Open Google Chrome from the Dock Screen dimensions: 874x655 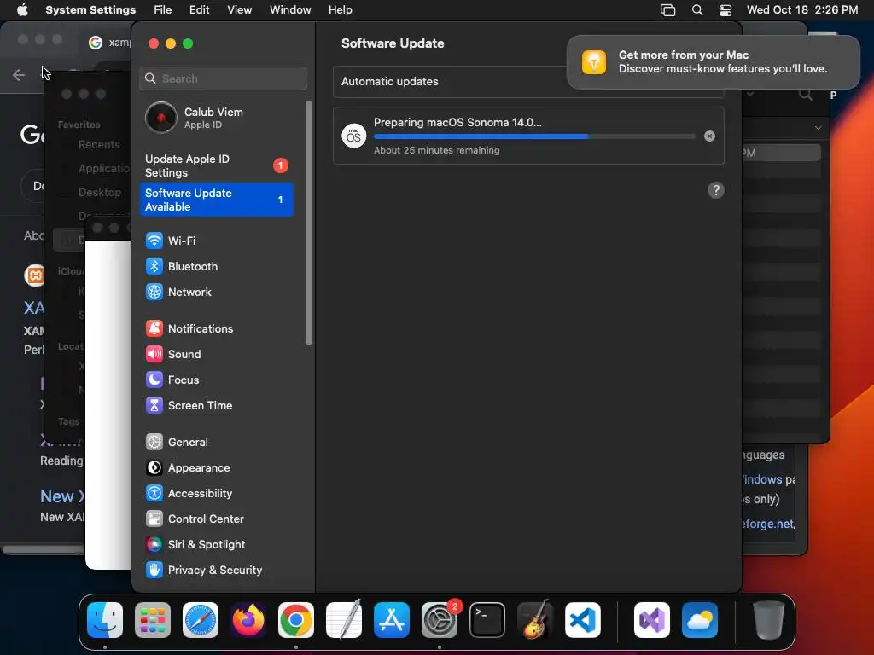pyautogui.click(x=296, y=620)
